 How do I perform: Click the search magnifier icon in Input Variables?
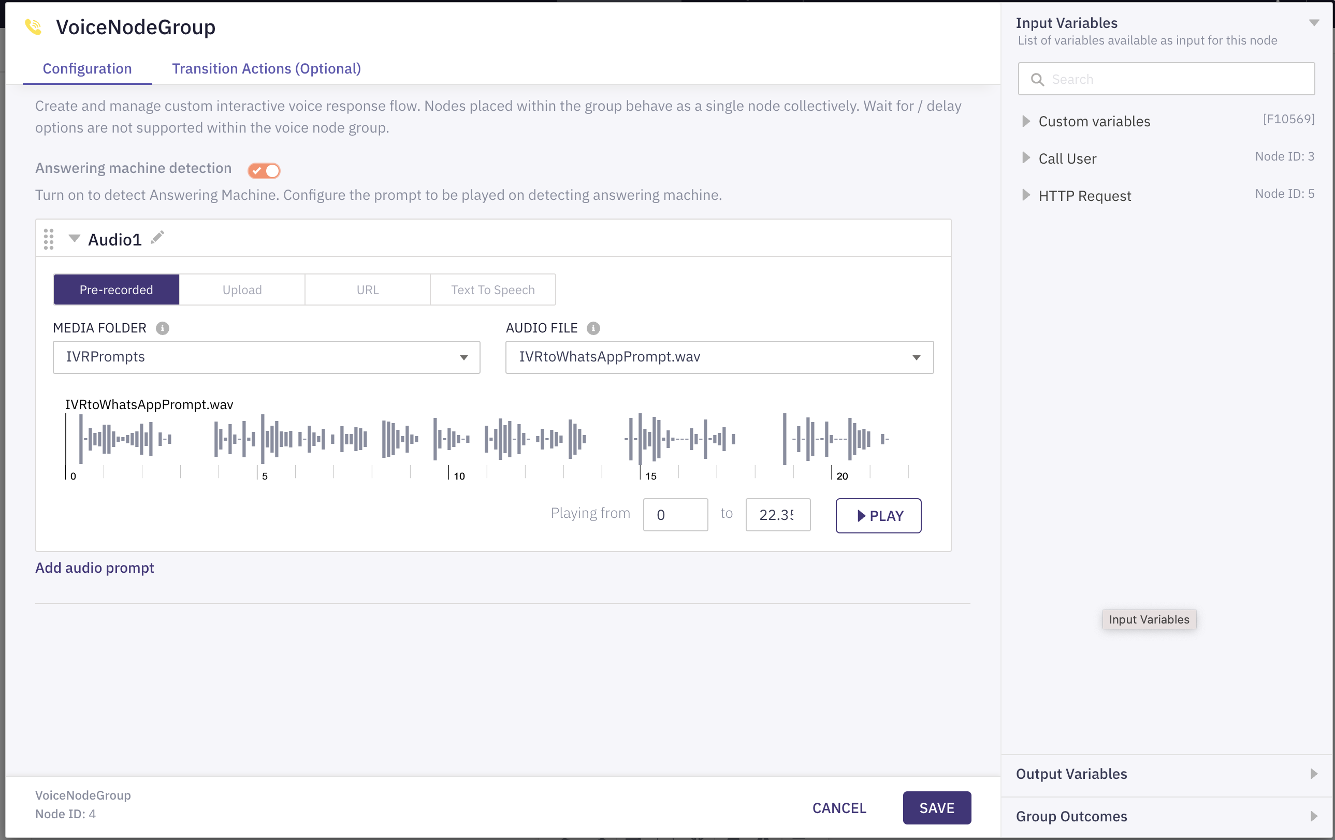tap(1037, 79)
